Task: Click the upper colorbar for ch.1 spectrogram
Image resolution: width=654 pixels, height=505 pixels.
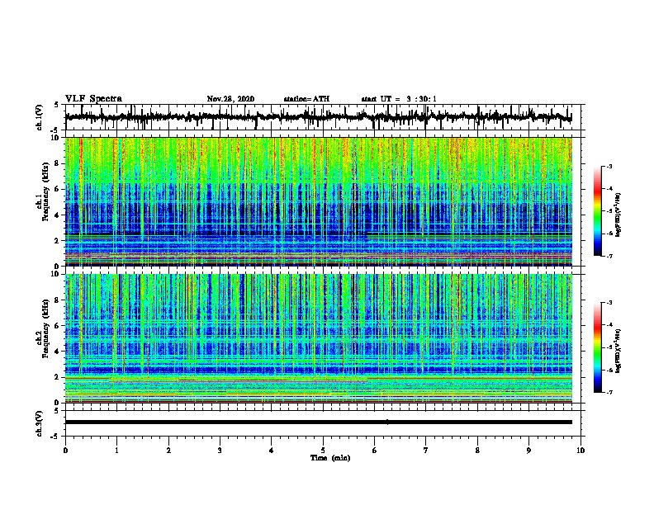Action: [x=598, y=211]
